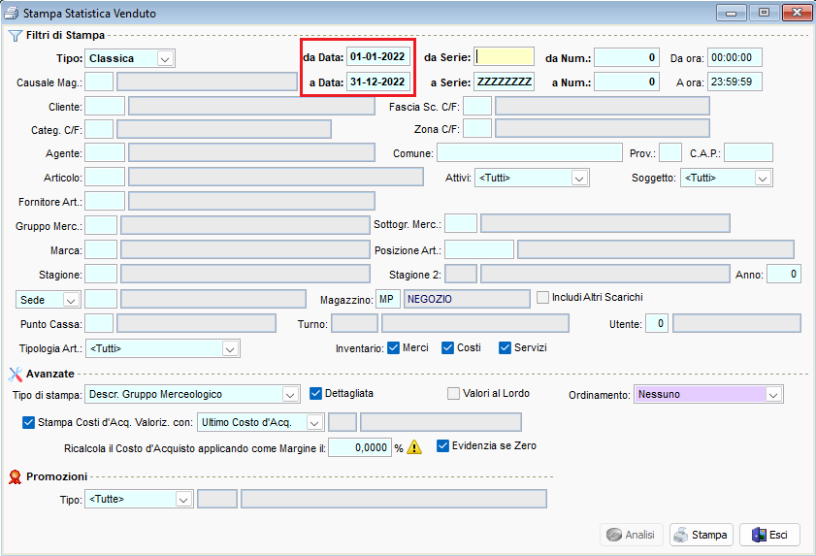Image resolution: width=816 pixels, height=556 pixels.
Task: Click the yellow warning icon beside margin percentage
Action: point(414,447)
